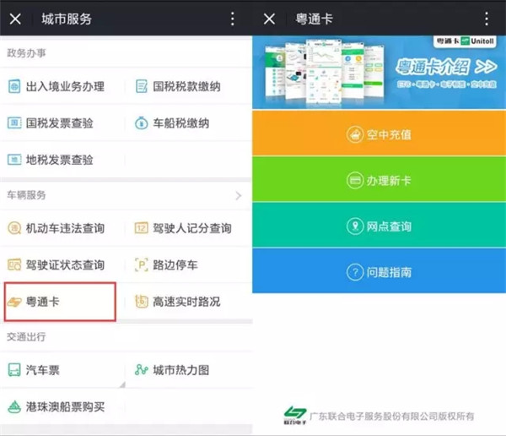Image resolution: width=506 pixels, height=436 pixels.
Task: Open 机动车违法查询 service
Action: pos(62,228)
